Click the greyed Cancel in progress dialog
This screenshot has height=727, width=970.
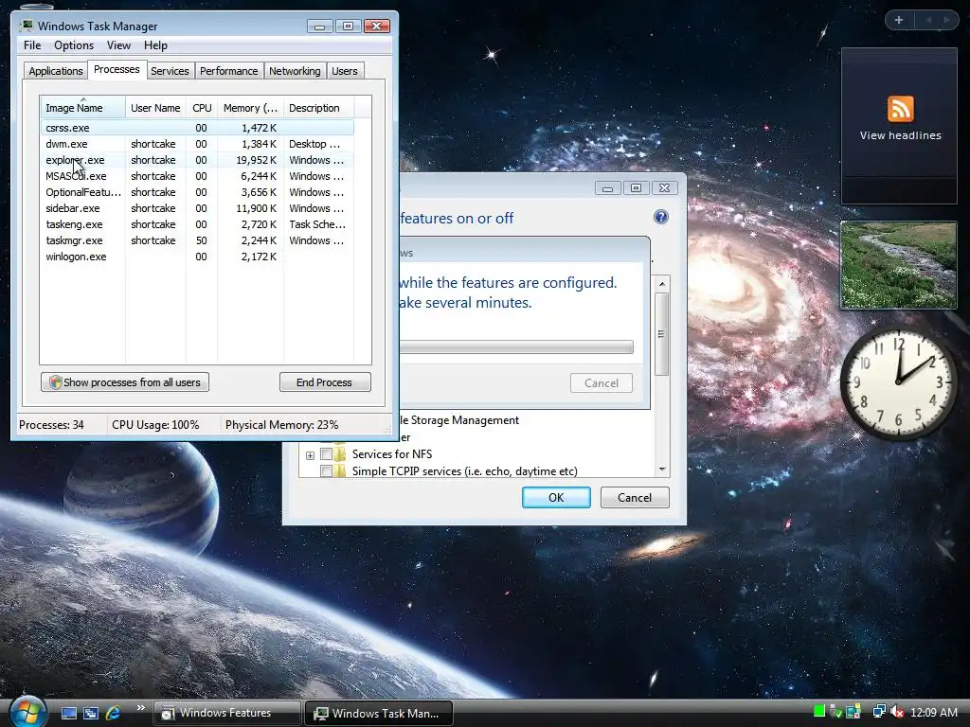[602, 383]
